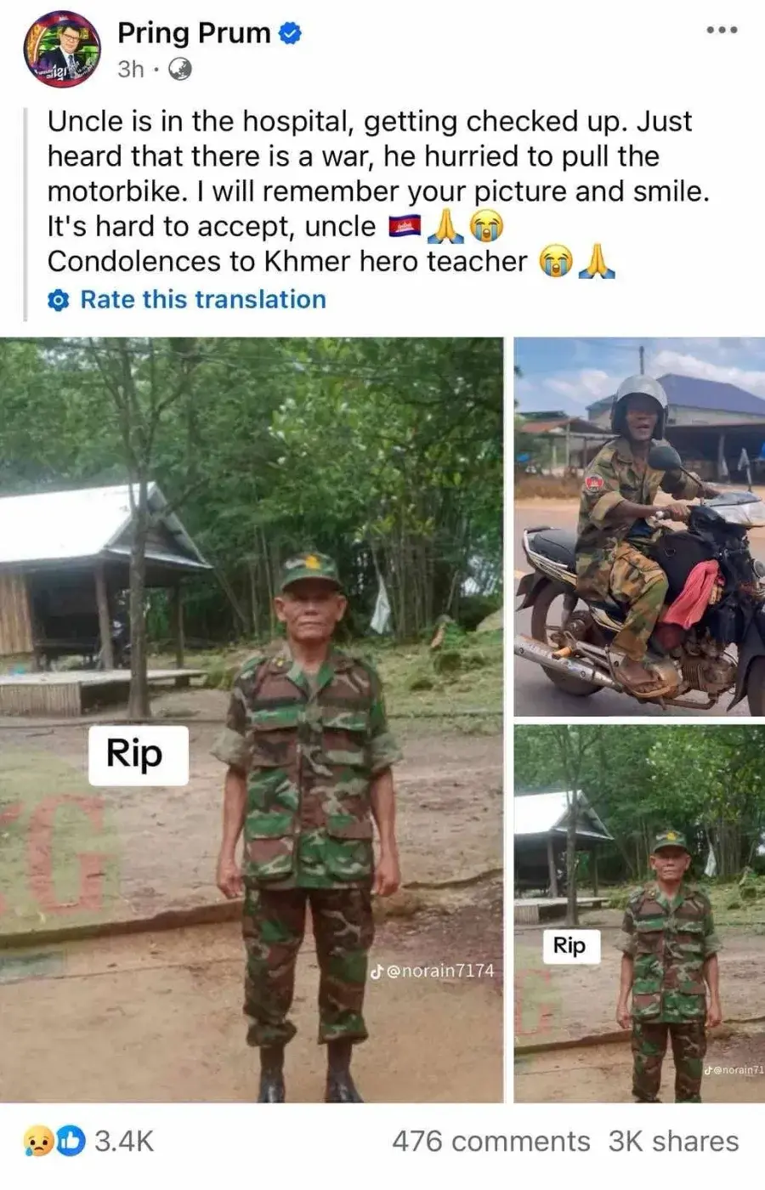The image size is (765, 1190).
Task: Open the Pring Prum profile name link
Action: pyautogui.click(x=194, y=33)
